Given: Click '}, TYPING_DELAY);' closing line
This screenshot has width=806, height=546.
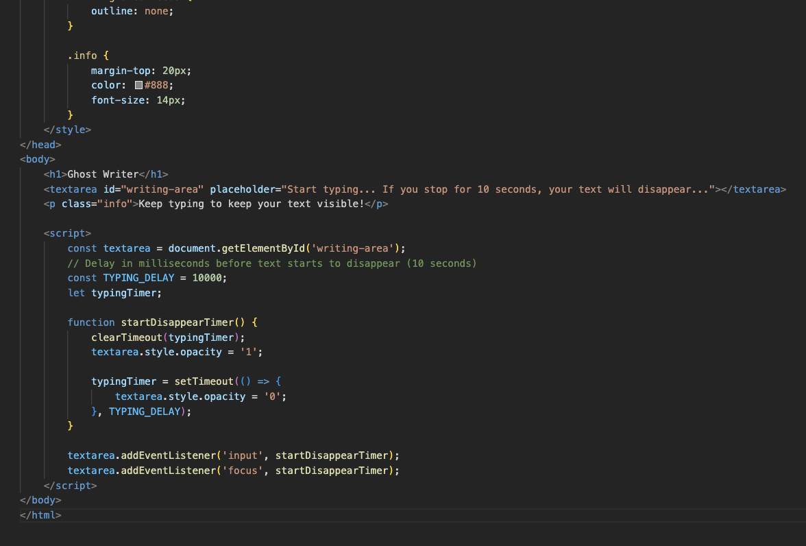Looking at the screenshot, I should (141, 412).
